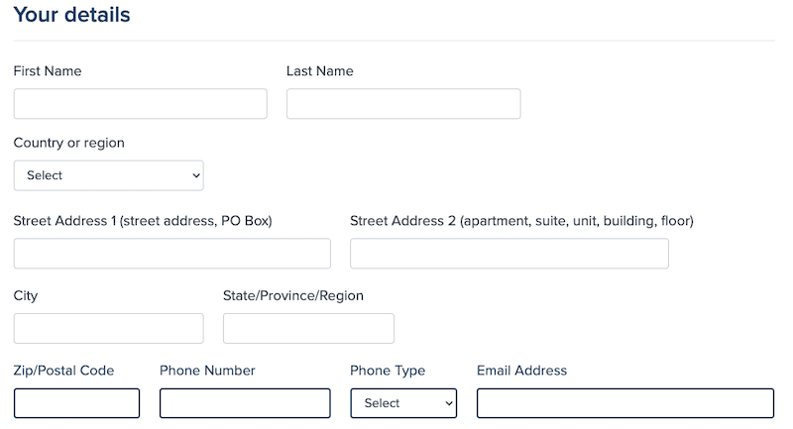Click the "First Name" label text
The width and height of the screenshot is (793, 429).
pyautogui.click(x=48, y=71)
